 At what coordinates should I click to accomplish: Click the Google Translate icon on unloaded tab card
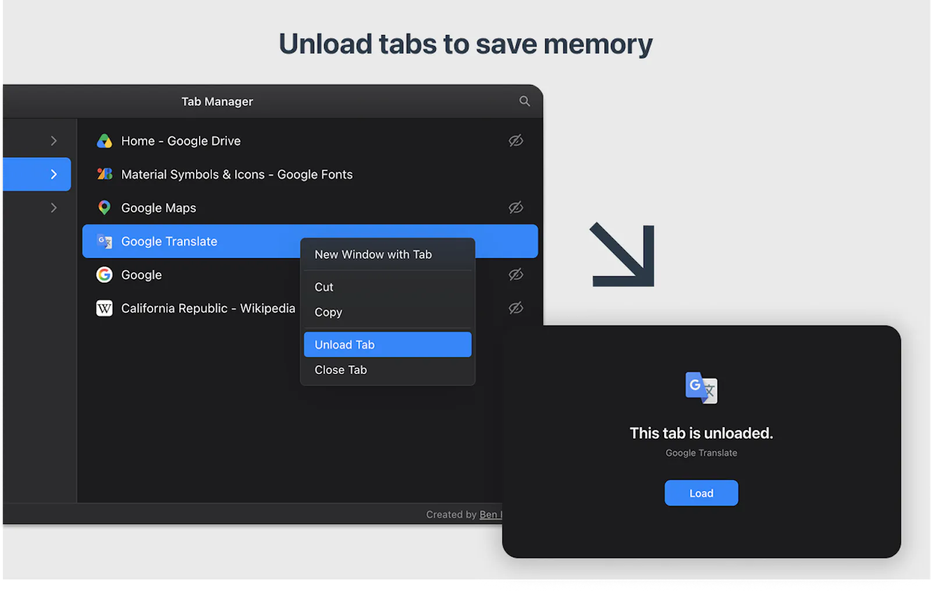(x=701, y=388)
